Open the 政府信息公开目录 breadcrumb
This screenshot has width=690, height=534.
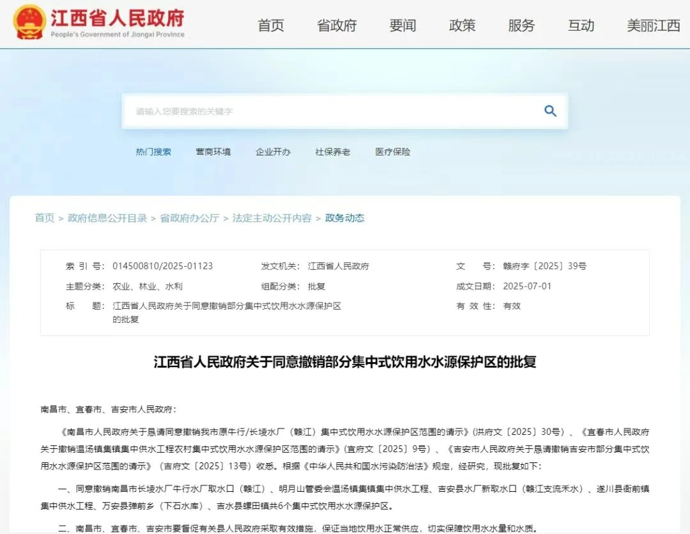(x=107, y=217)
